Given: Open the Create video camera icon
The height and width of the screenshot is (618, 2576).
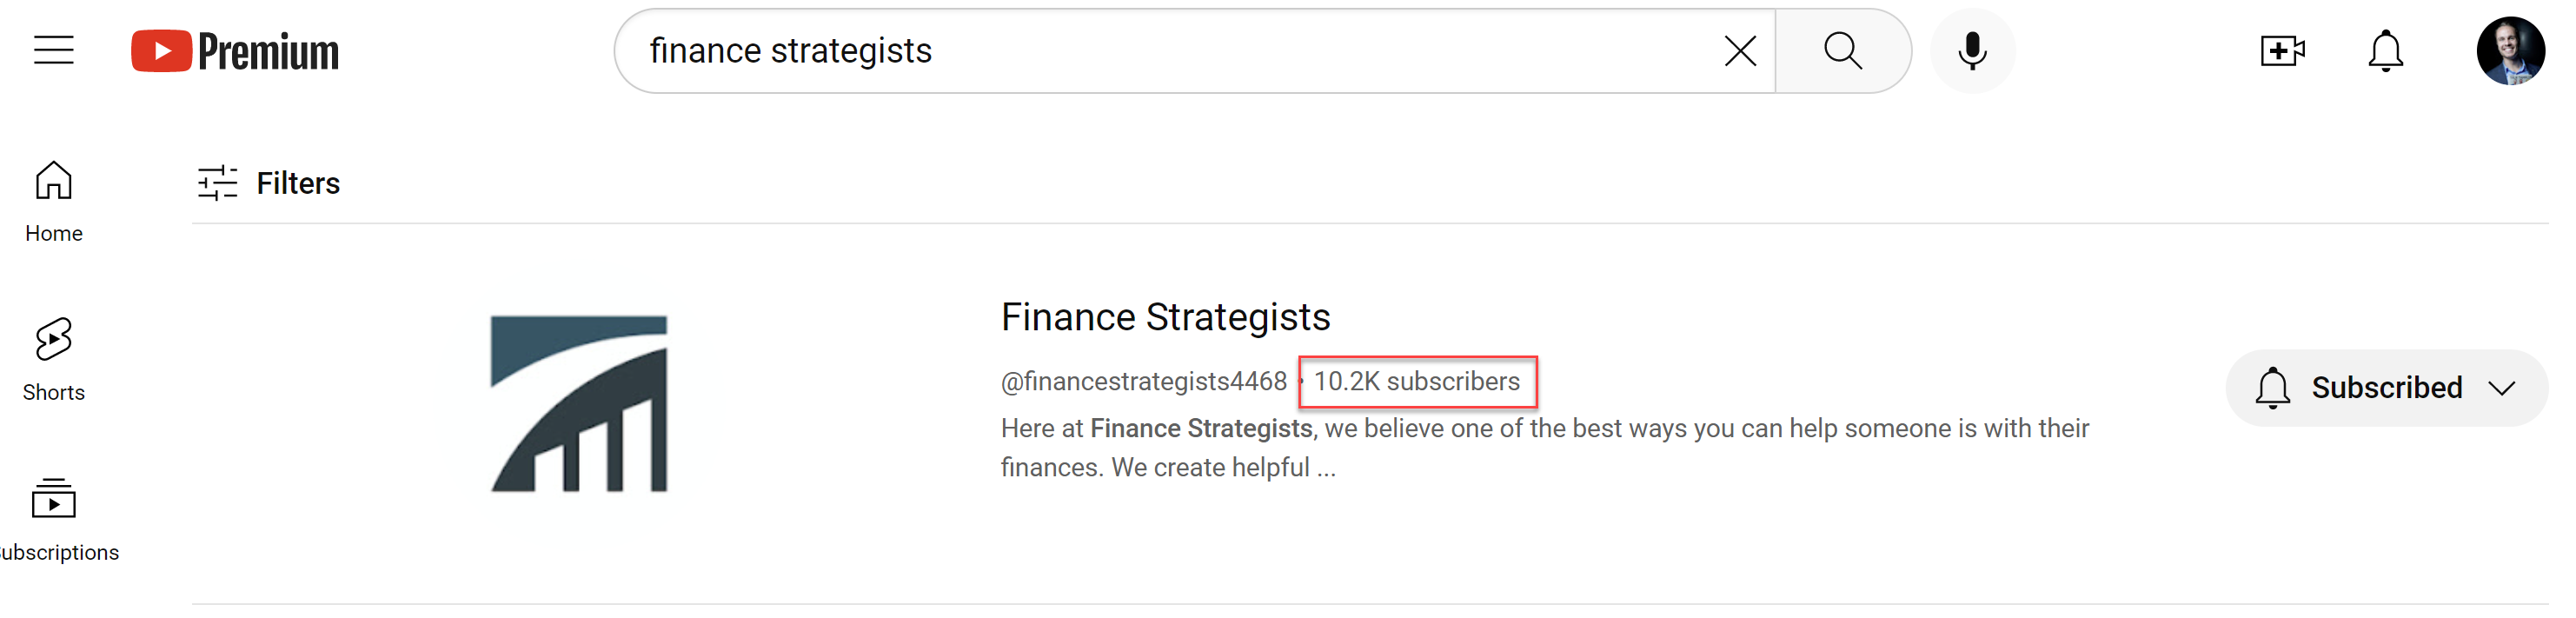Looking at the screenshot, I should [x=2282, y=50].
